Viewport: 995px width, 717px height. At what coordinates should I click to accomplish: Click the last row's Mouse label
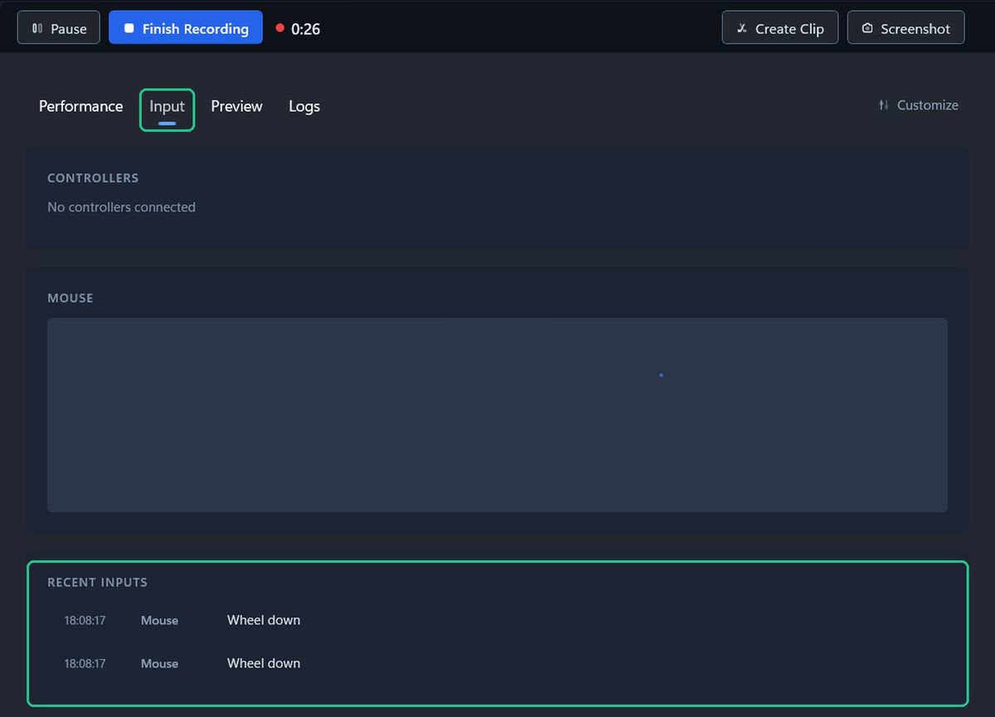pos(159,664)
